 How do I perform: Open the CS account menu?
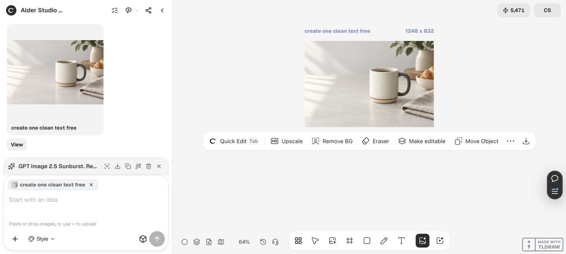pyautogui.click(x=547, y=10)
